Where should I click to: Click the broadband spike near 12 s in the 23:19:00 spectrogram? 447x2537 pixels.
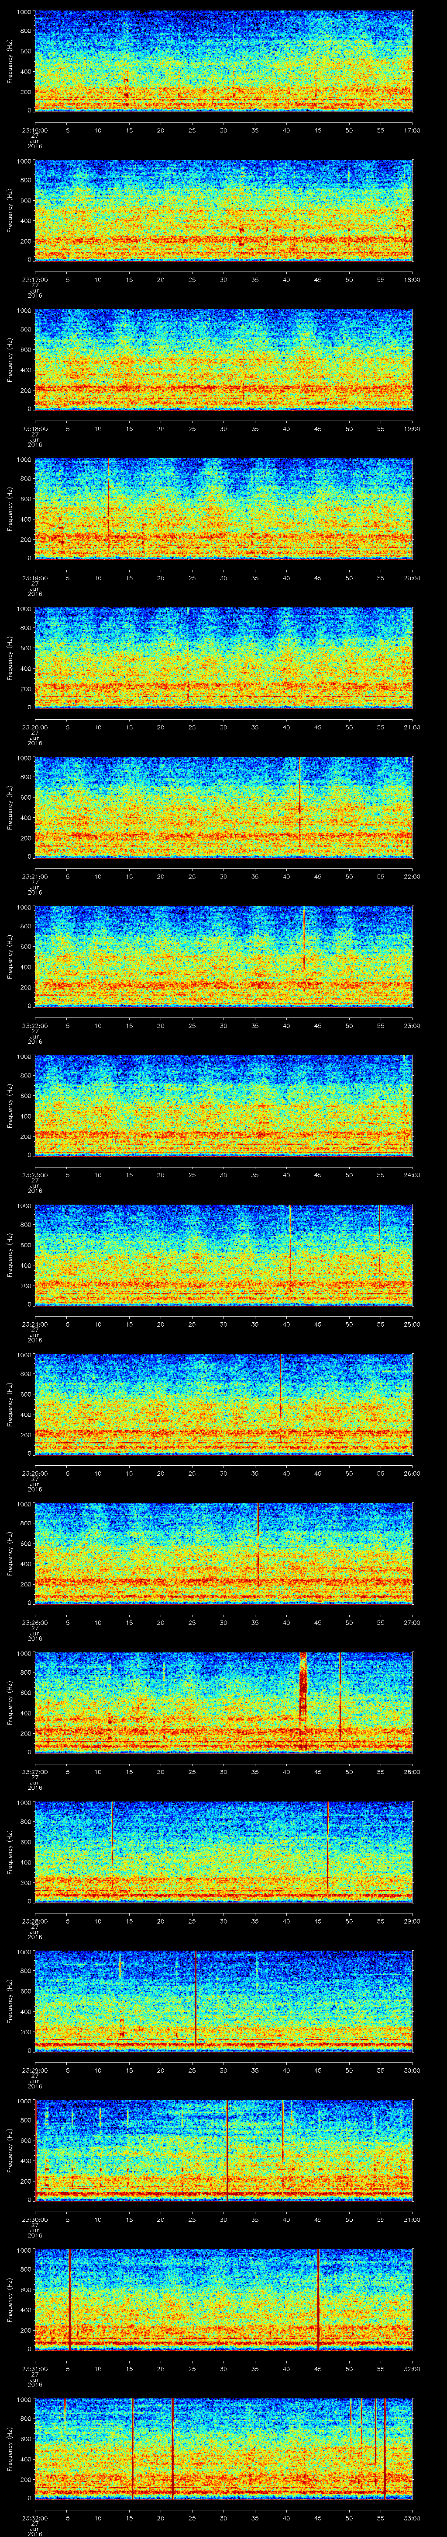(x=109, y=502)
